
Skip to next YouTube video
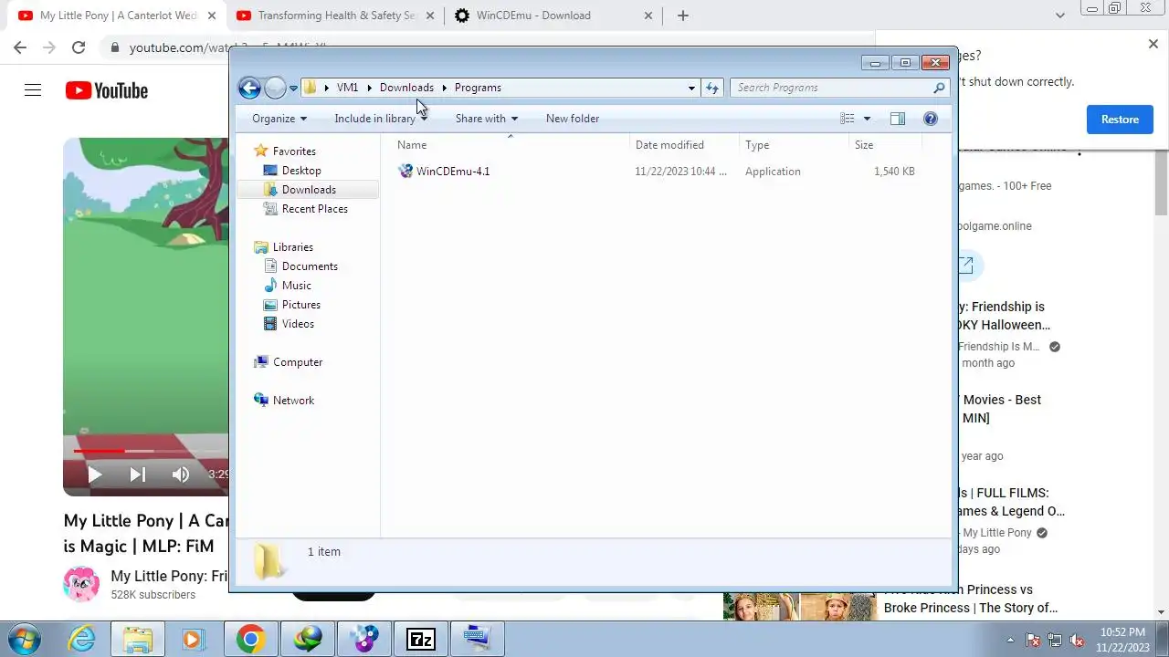(137, 474)
